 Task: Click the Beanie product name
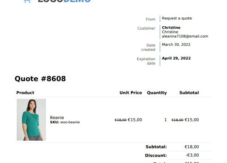[57, 118]
